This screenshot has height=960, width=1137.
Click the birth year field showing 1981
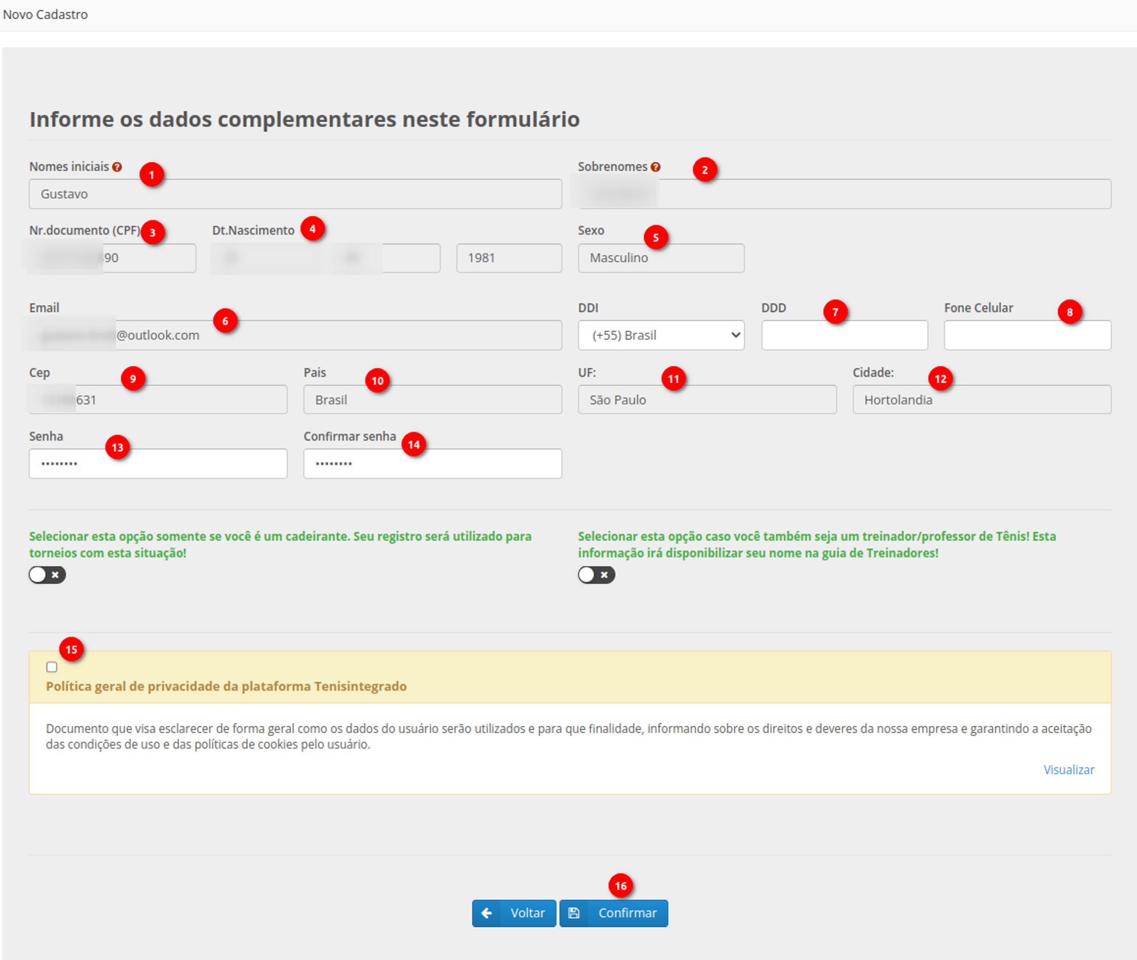[x=509, y=258]
